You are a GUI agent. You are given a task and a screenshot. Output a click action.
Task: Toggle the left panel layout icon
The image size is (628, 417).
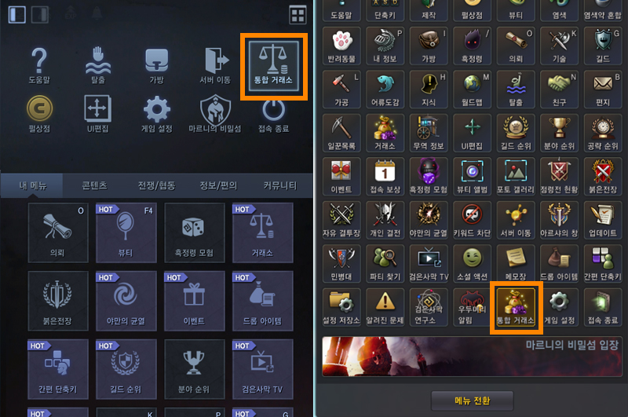coord(16,14)
